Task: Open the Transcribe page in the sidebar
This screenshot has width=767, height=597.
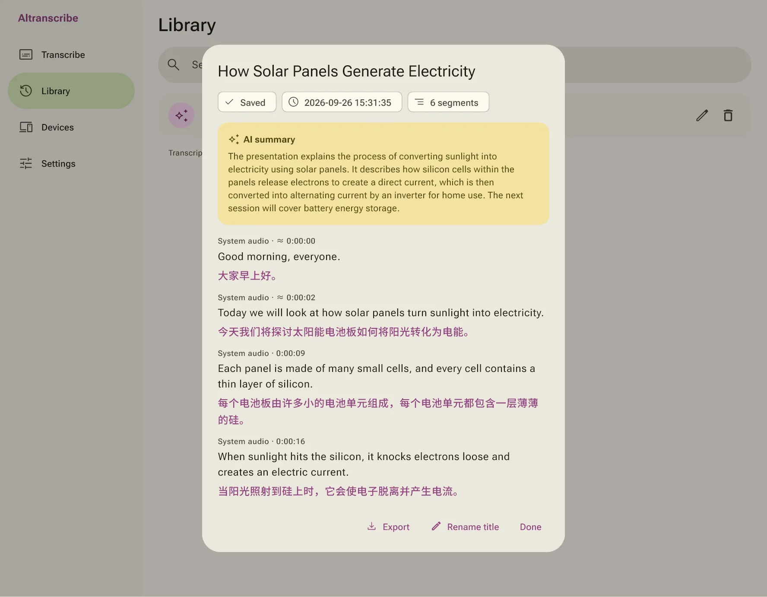Action: tap(71, 55)
